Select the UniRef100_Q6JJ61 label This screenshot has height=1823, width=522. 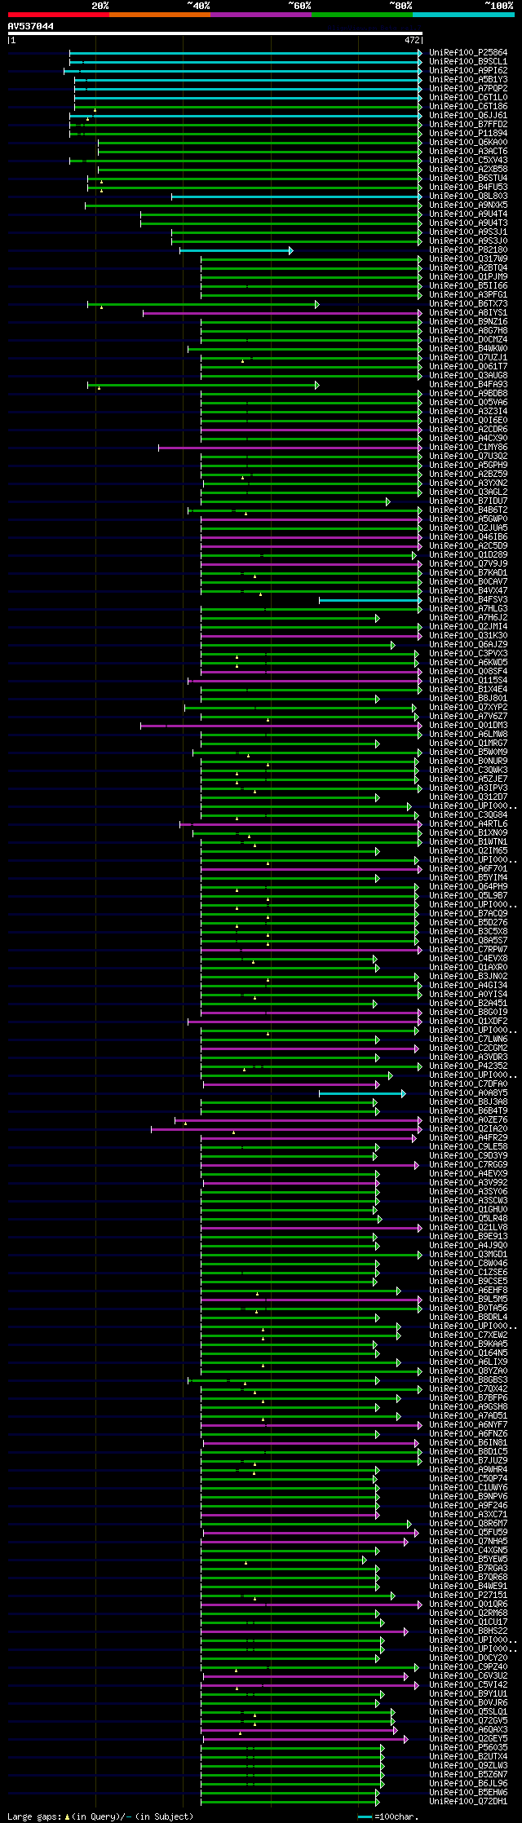(x=468, y=116)
